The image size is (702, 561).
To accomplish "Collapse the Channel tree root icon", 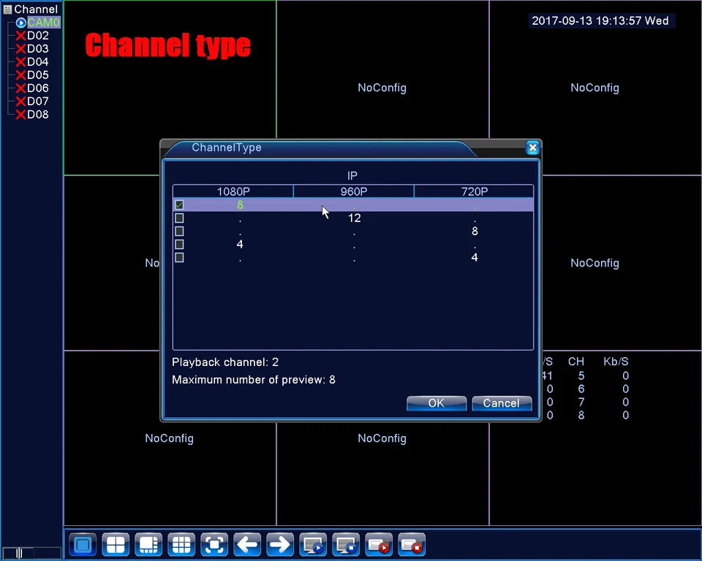I will 7,9.
